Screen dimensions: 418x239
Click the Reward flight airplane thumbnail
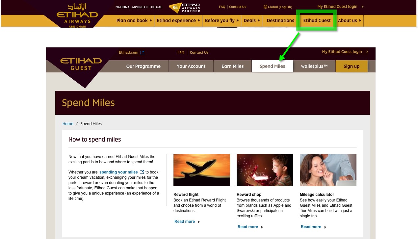202,170
